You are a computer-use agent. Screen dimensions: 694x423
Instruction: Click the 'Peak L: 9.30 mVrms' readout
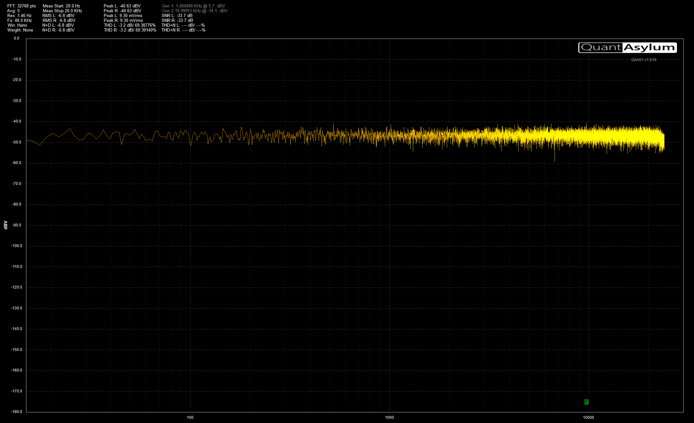[123, 15]
